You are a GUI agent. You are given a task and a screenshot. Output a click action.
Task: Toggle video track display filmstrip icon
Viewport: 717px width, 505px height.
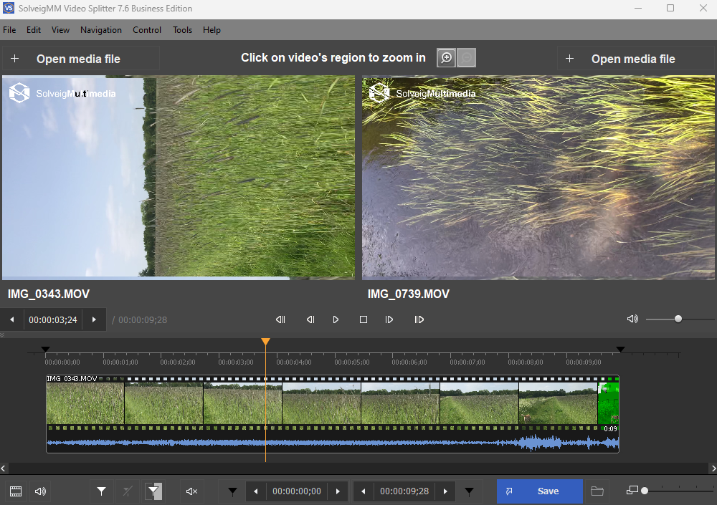click(16, 491)
